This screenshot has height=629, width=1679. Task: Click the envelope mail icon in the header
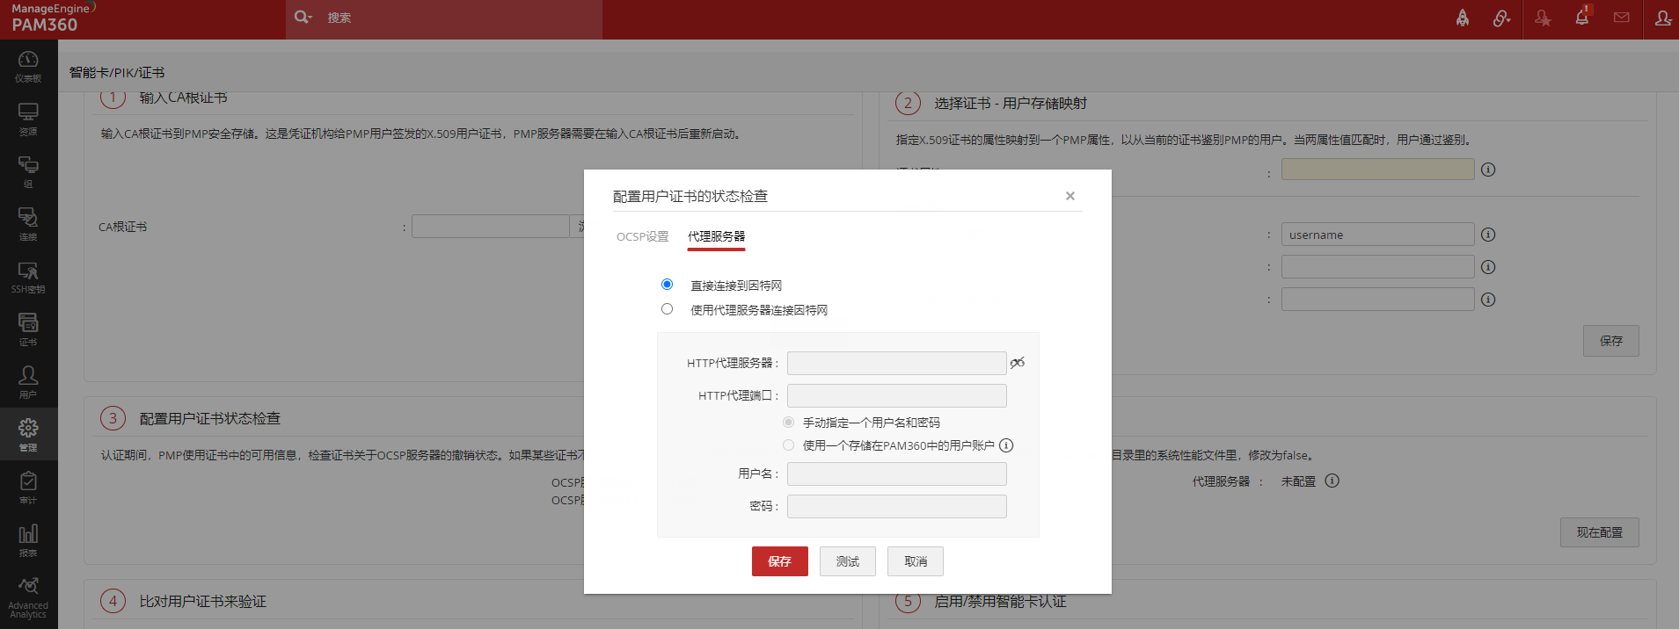point(1622,18)
